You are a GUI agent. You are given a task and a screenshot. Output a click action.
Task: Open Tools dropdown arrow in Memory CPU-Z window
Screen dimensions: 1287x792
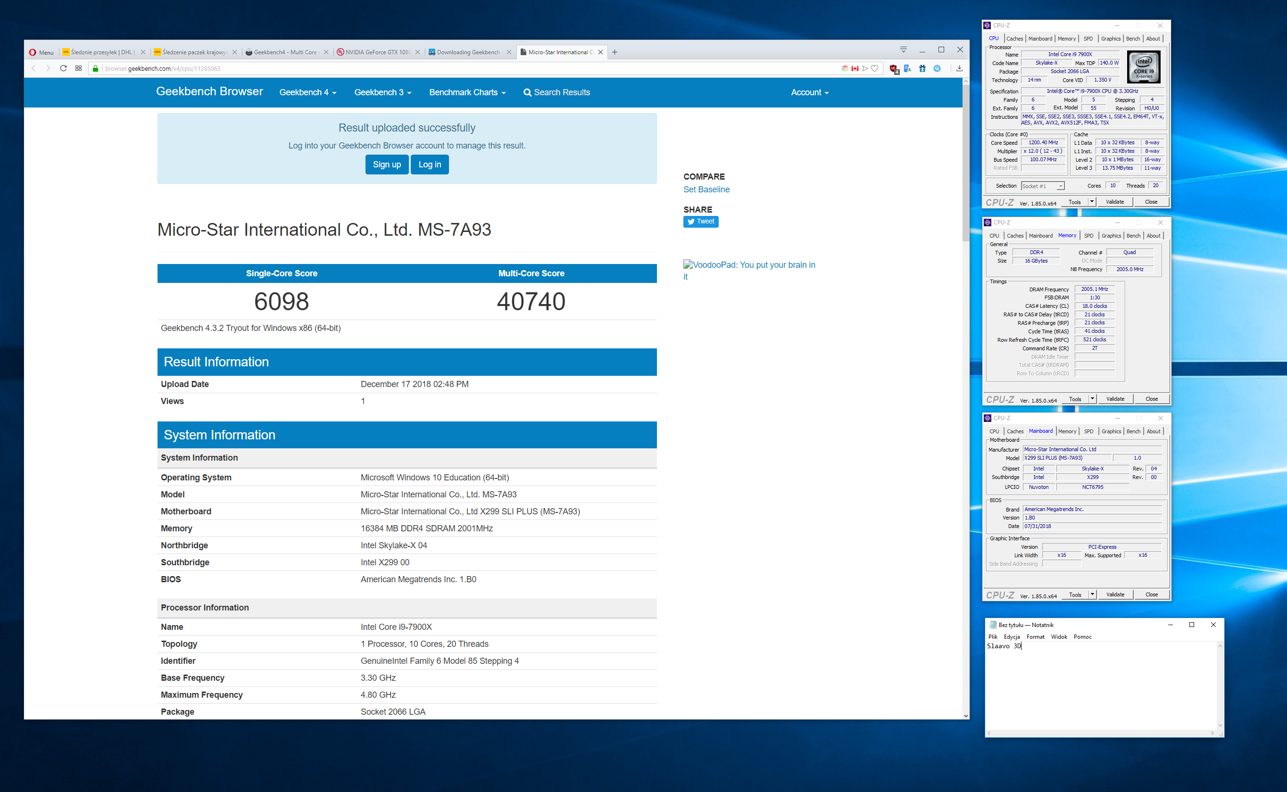pyautogui.click(x=1092, y=399)
